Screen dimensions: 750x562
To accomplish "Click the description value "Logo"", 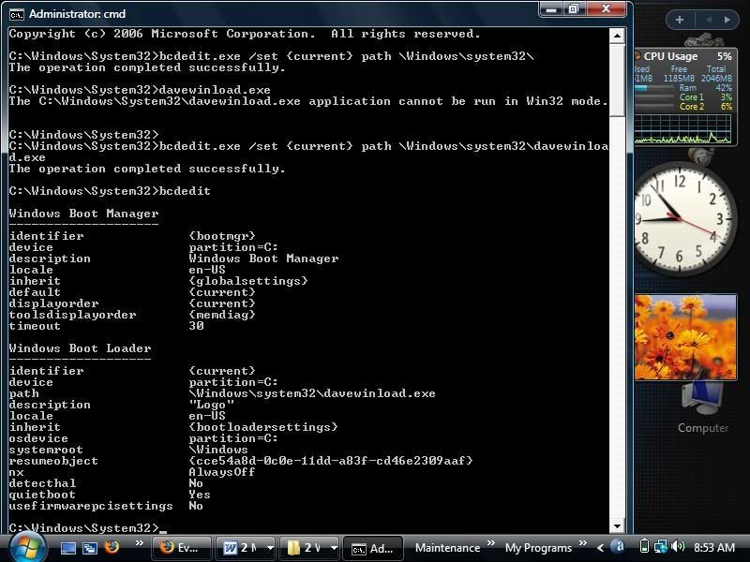I will (x=211, y=405).
